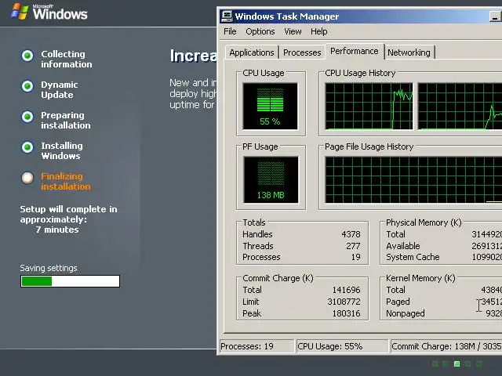Click the Preparing installation step indicator
The width and height of the screenshot is (502, 376).
click(27, 117)
